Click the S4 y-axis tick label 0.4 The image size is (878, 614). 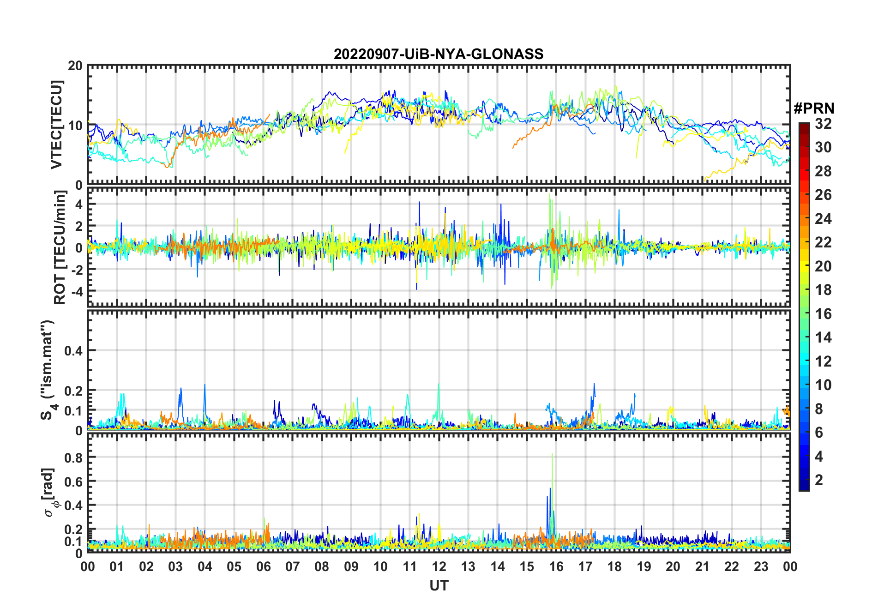pos(73,350)
